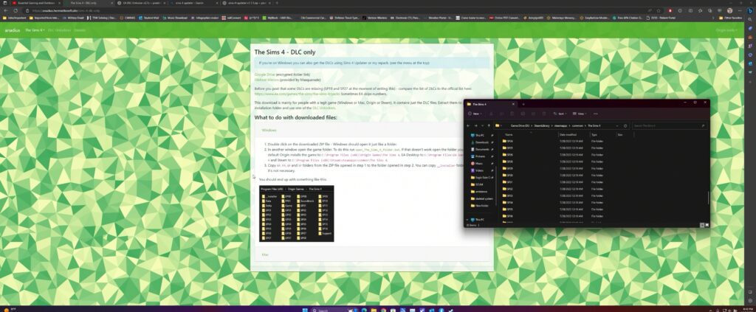Screen dimensions: 756x312
Task: Switch Explorer to large icons view
Action: (707, 225)
